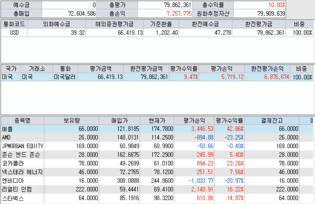Click the 79,909,639 estimated asset value
The width and height of the screenshot is (315, 204).
(x=260, y=13)
